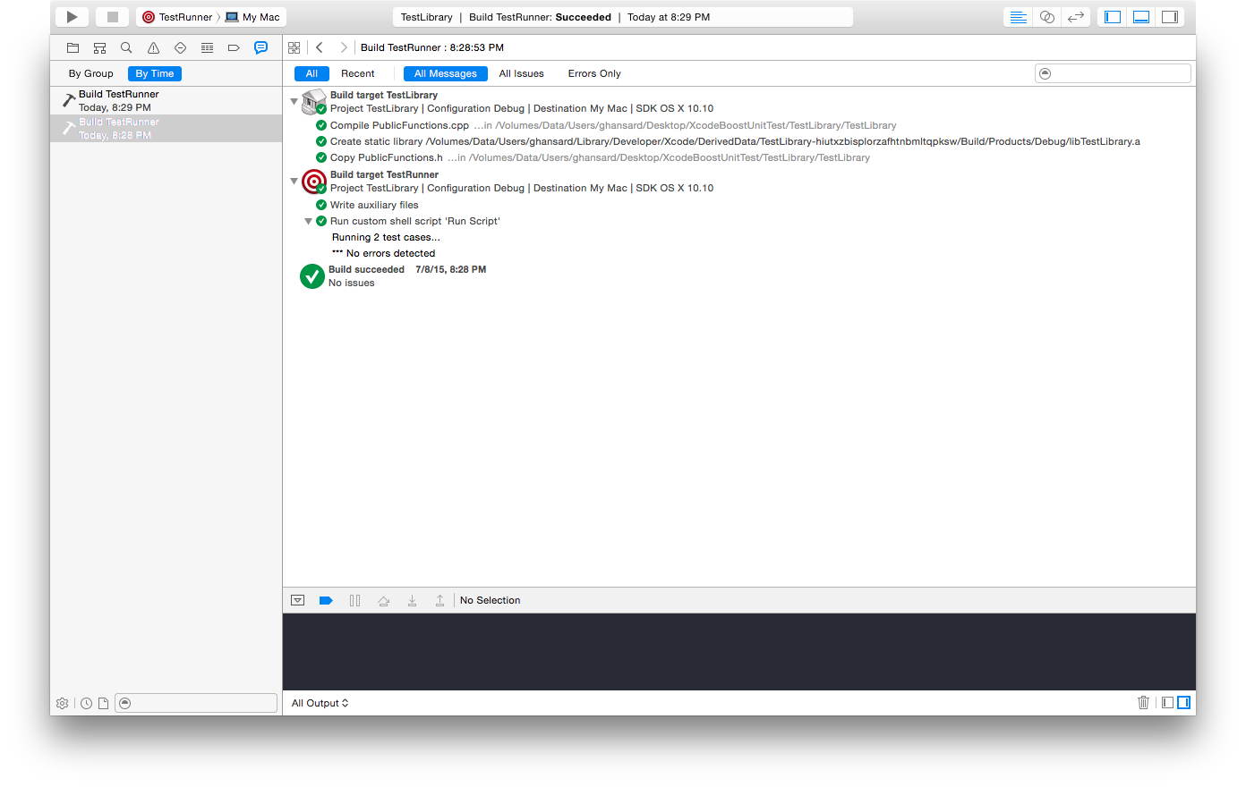This screenshot has height=787, width=1246.
Task: Select By Time sorting in navigator
Action: pos(155,73)
